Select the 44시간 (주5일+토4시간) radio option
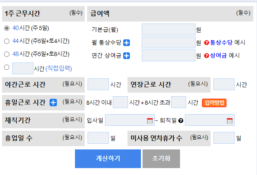The width and height of the screenshot is (257, 175). pyautogui.click(x=7, y=41)
